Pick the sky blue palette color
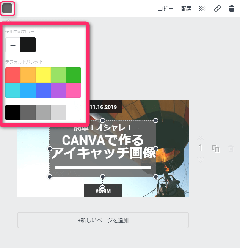Image resolution: width=240 pixels, height=248 pixels. [x=28, y=90]
